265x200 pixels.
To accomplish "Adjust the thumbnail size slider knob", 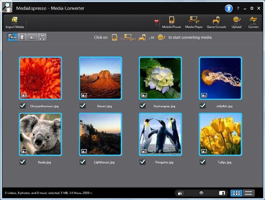I will 201,193.
